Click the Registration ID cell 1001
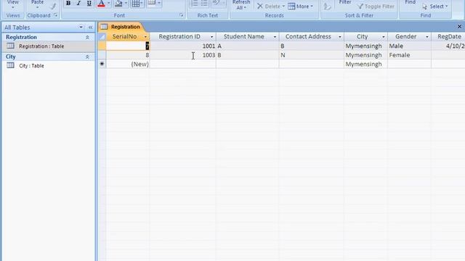465x261 pixels. (x=183, y=46)
